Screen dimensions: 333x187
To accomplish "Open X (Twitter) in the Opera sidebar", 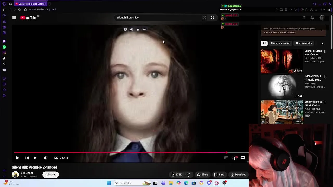I will tap(4, 64).
